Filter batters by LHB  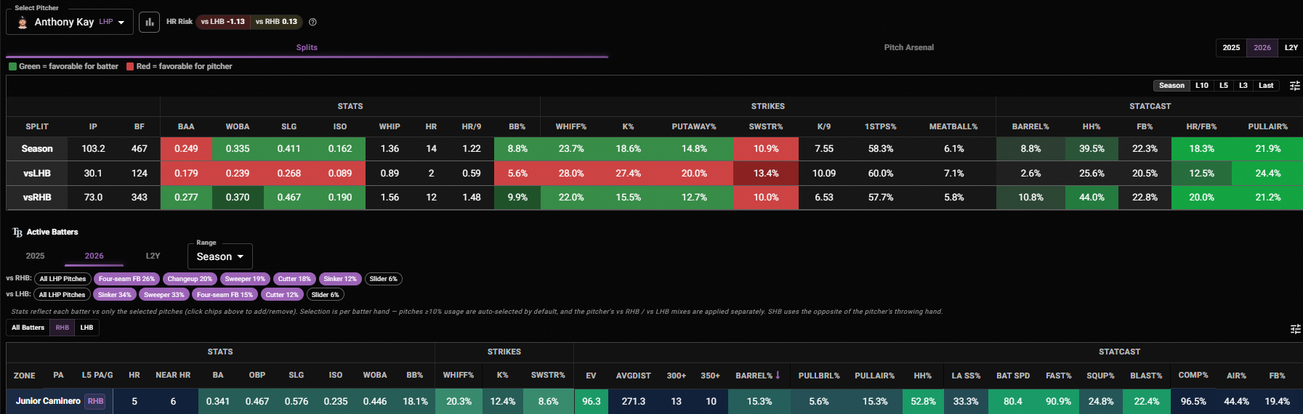[x=86, y=328]
